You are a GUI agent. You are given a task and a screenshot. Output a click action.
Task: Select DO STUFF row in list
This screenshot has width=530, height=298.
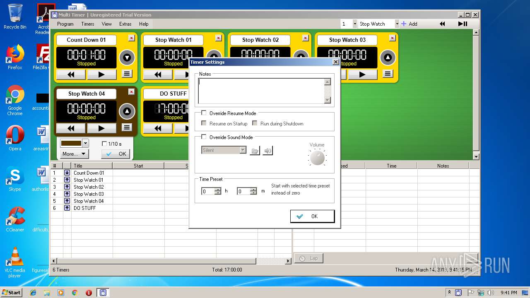pyautogui.click(x=171, y=208)
